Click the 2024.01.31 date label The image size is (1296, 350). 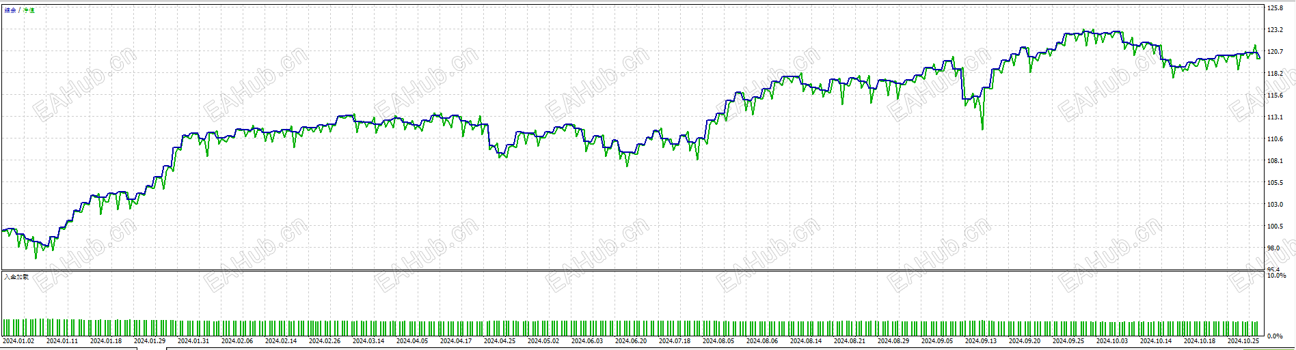193,341
